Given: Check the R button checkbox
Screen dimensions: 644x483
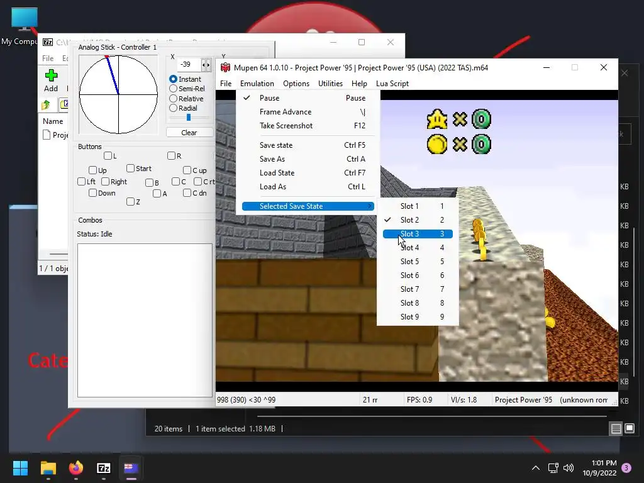Looking at the screenshot, I should tap(172, 156).
